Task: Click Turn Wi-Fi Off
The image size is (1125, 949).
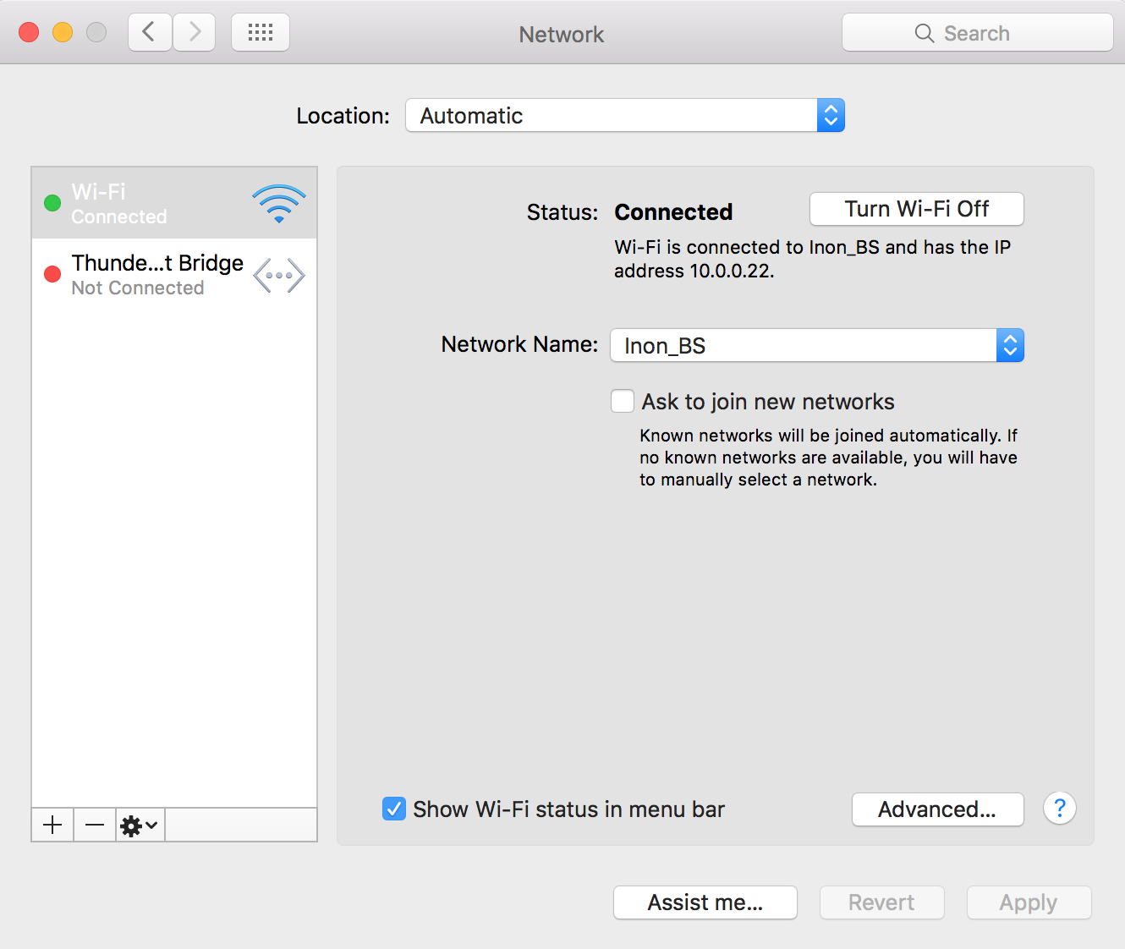Action: 916,208
